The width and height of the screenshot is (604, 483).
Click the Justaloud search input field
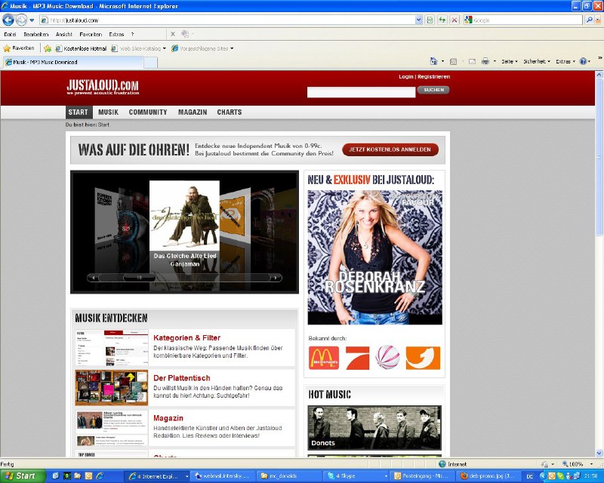(x=361, y=92)
